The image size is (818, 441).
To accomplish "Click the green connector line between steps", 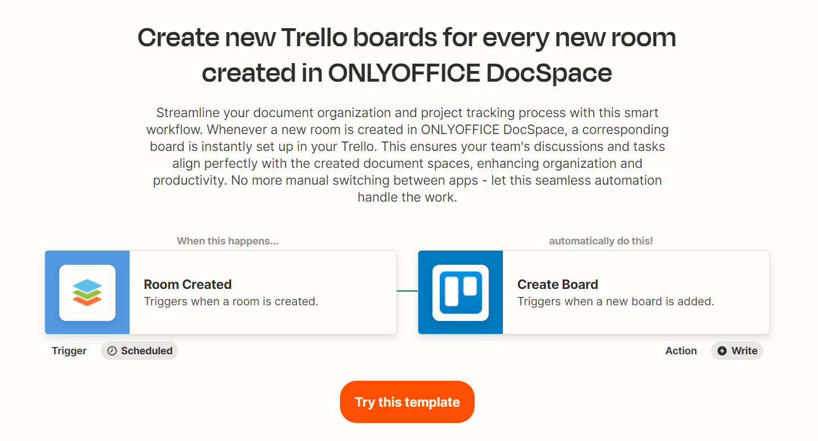I will [407, 291].
